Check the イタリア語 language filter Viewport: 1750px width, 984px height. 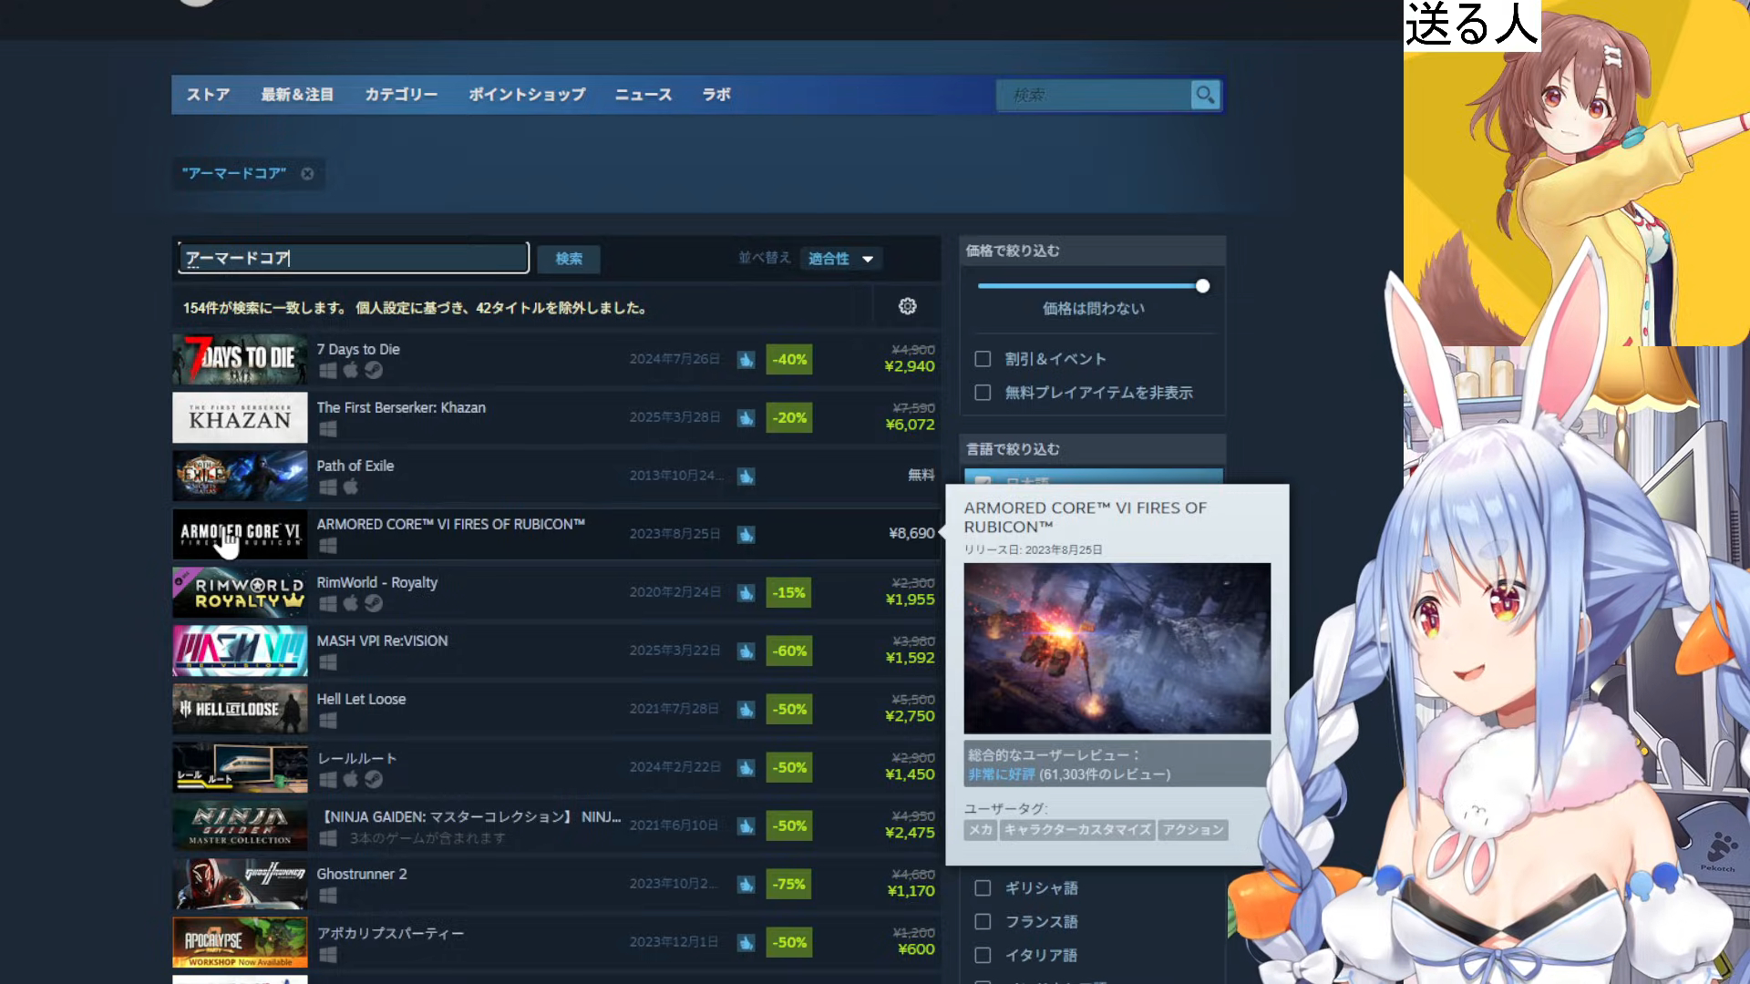pos(983,955)
